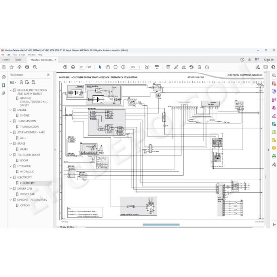The width and height of the screenshot is (277, 277).
Task: Add the file to starred favorites
Action: click(11, 67)
